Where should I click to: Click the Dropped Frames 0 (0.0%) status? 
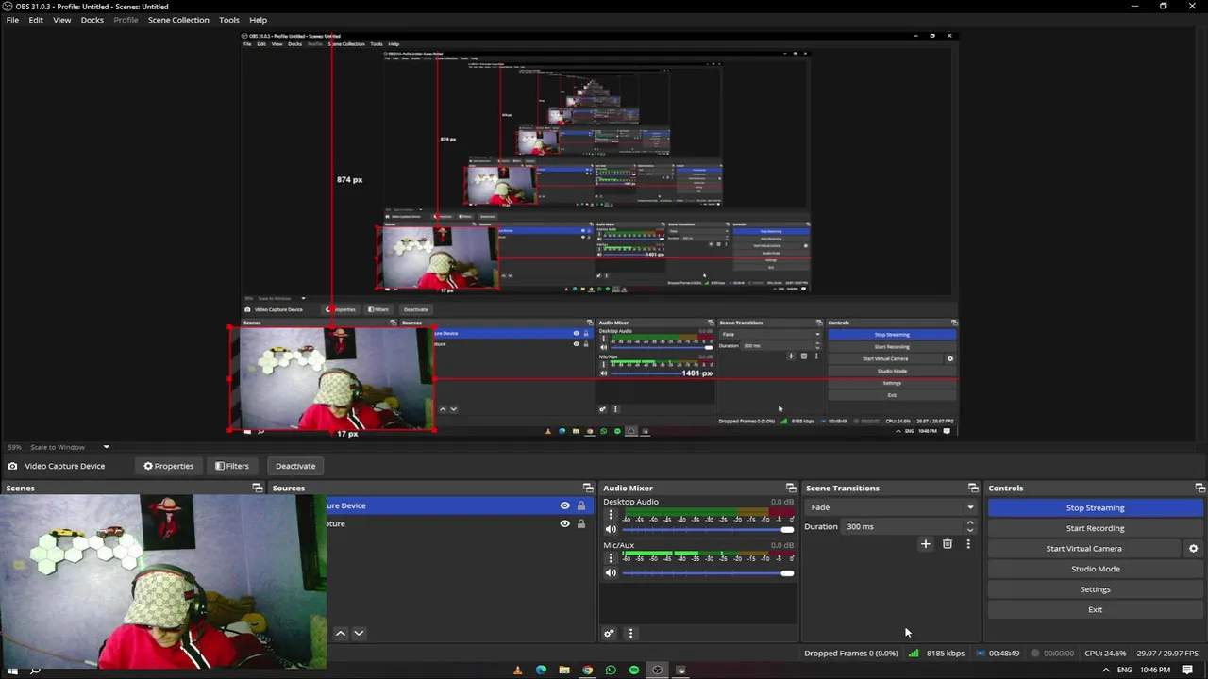tap(850, 653)
